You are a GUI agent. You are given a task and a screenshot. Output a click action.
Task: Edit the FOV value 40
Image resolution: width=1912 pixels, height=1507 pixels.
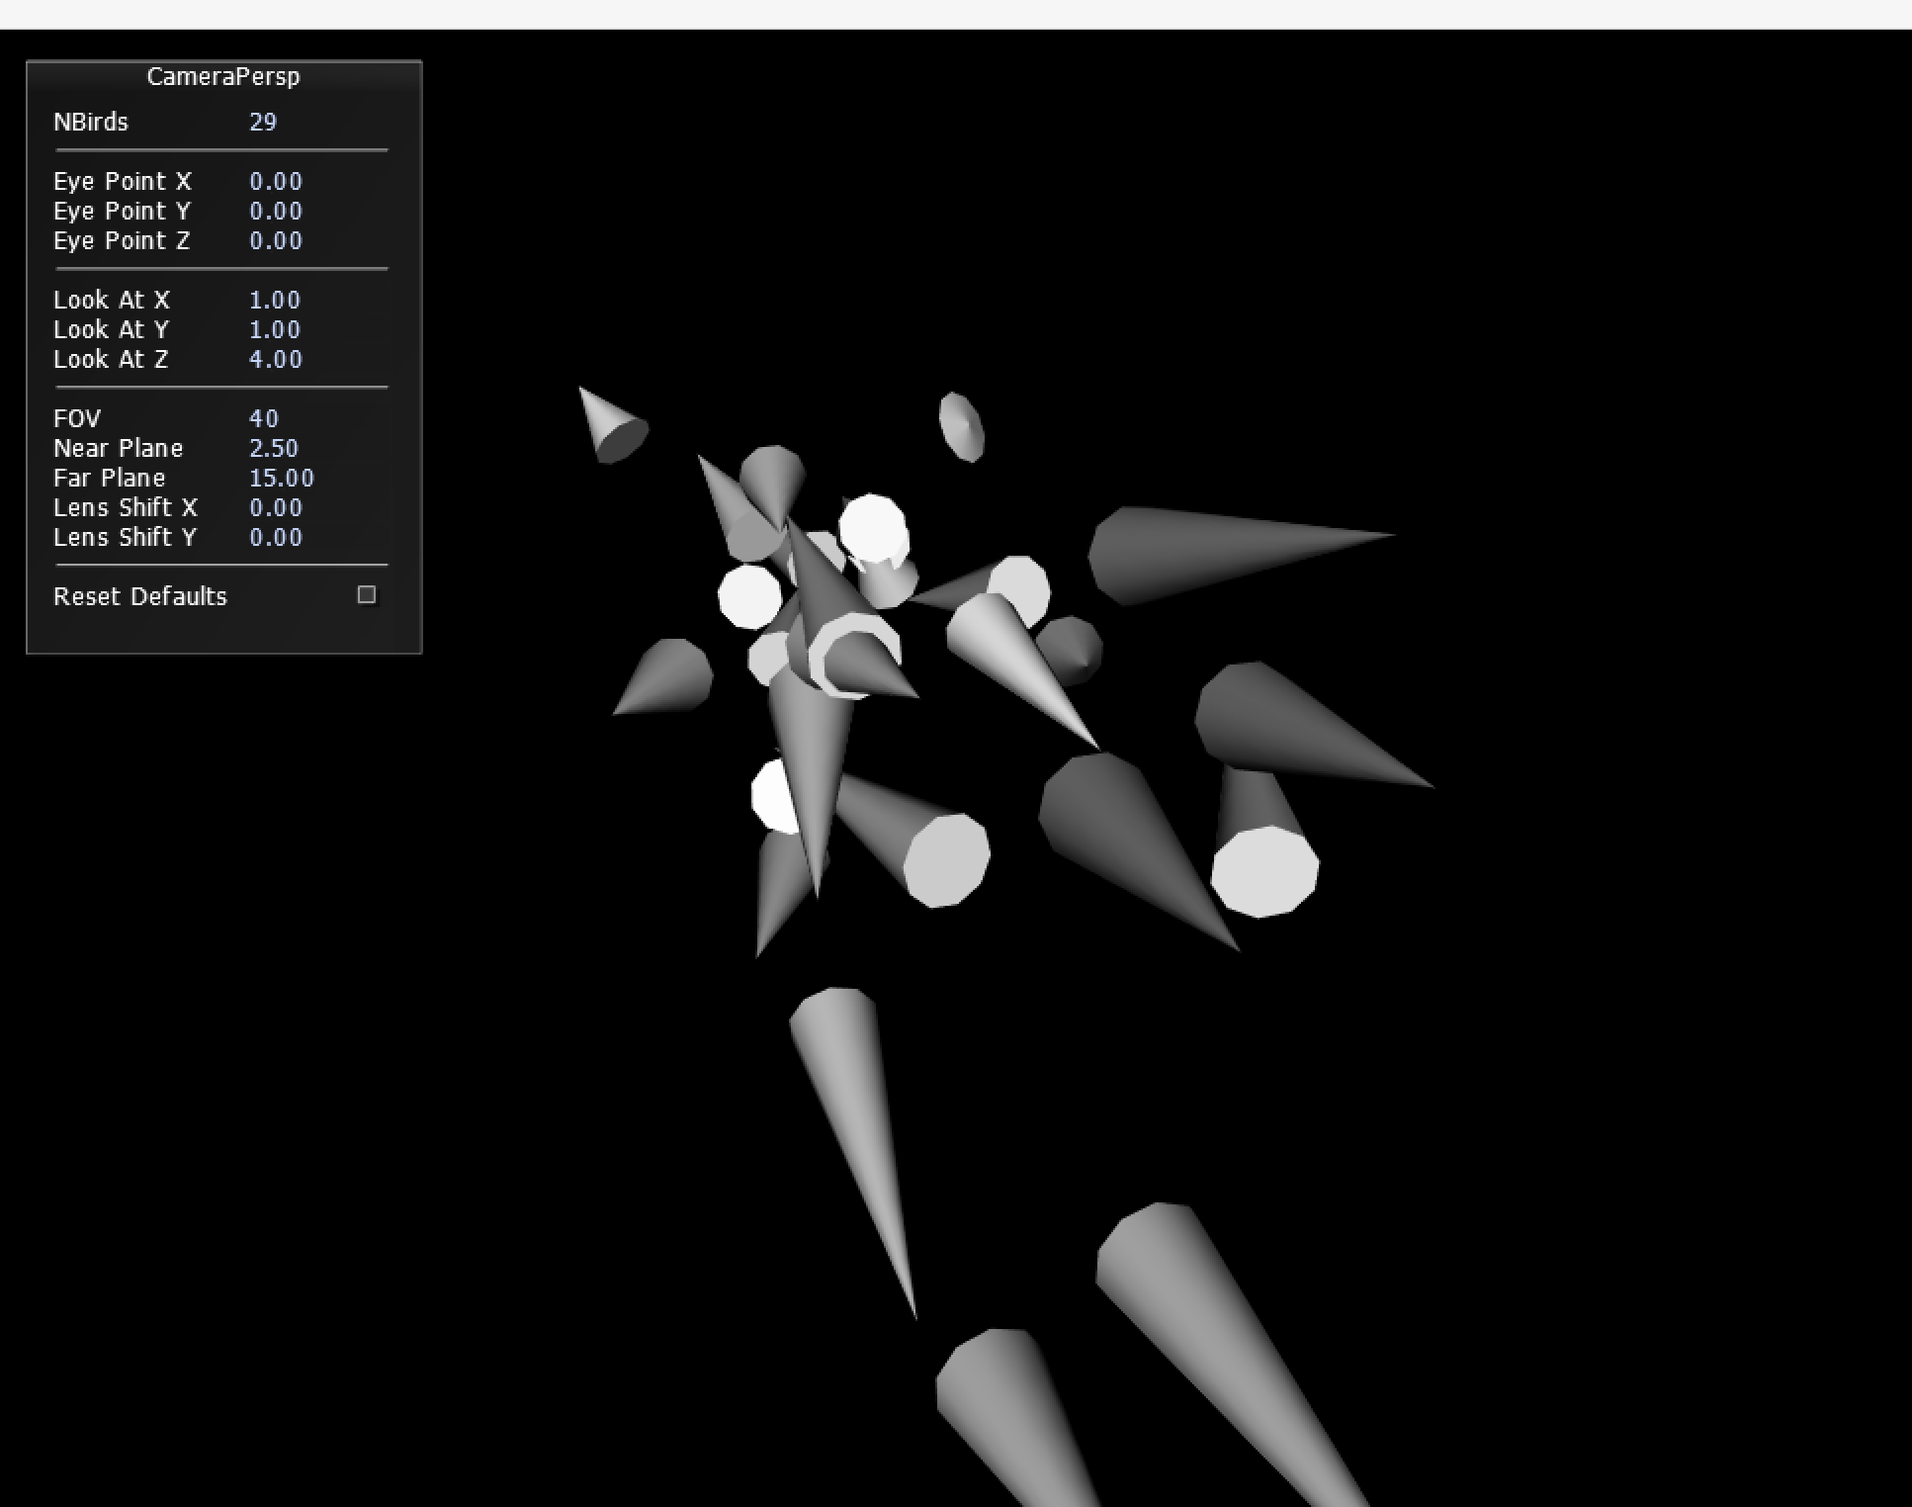click(264, 418)
